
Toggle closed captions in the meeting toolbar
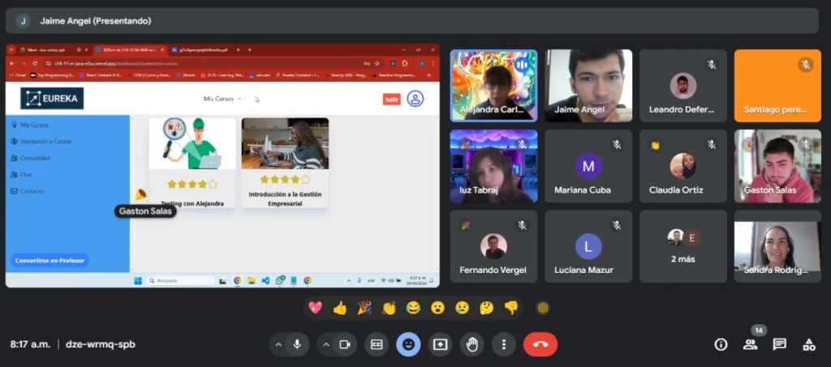tap(376, 344)
